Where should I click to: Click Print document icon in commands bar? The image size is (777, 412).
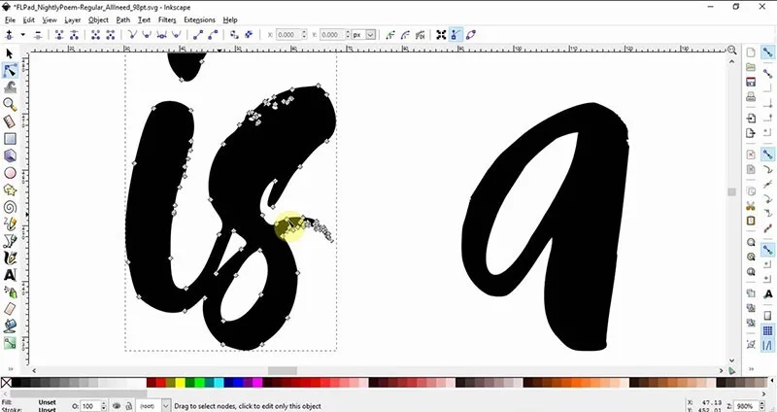(x=751, y=95)
